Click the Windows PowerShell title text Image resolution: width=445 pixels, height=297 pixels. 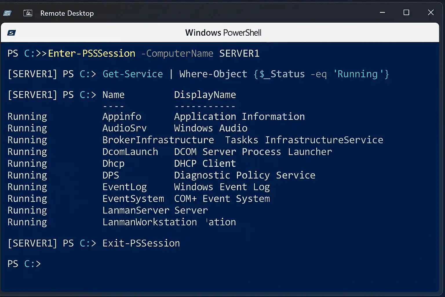click(x=223, y=33)
